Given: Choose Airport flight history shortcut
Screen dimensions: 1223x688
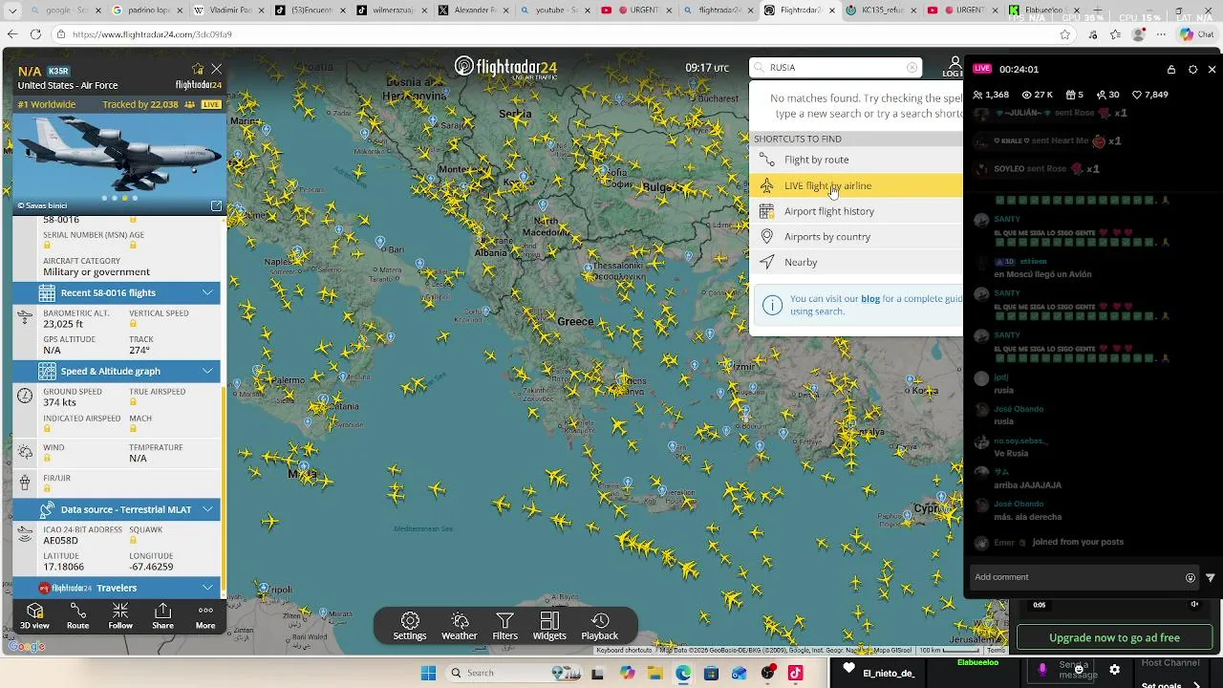Looking at the screenshot, I should [x=856, y=211].
